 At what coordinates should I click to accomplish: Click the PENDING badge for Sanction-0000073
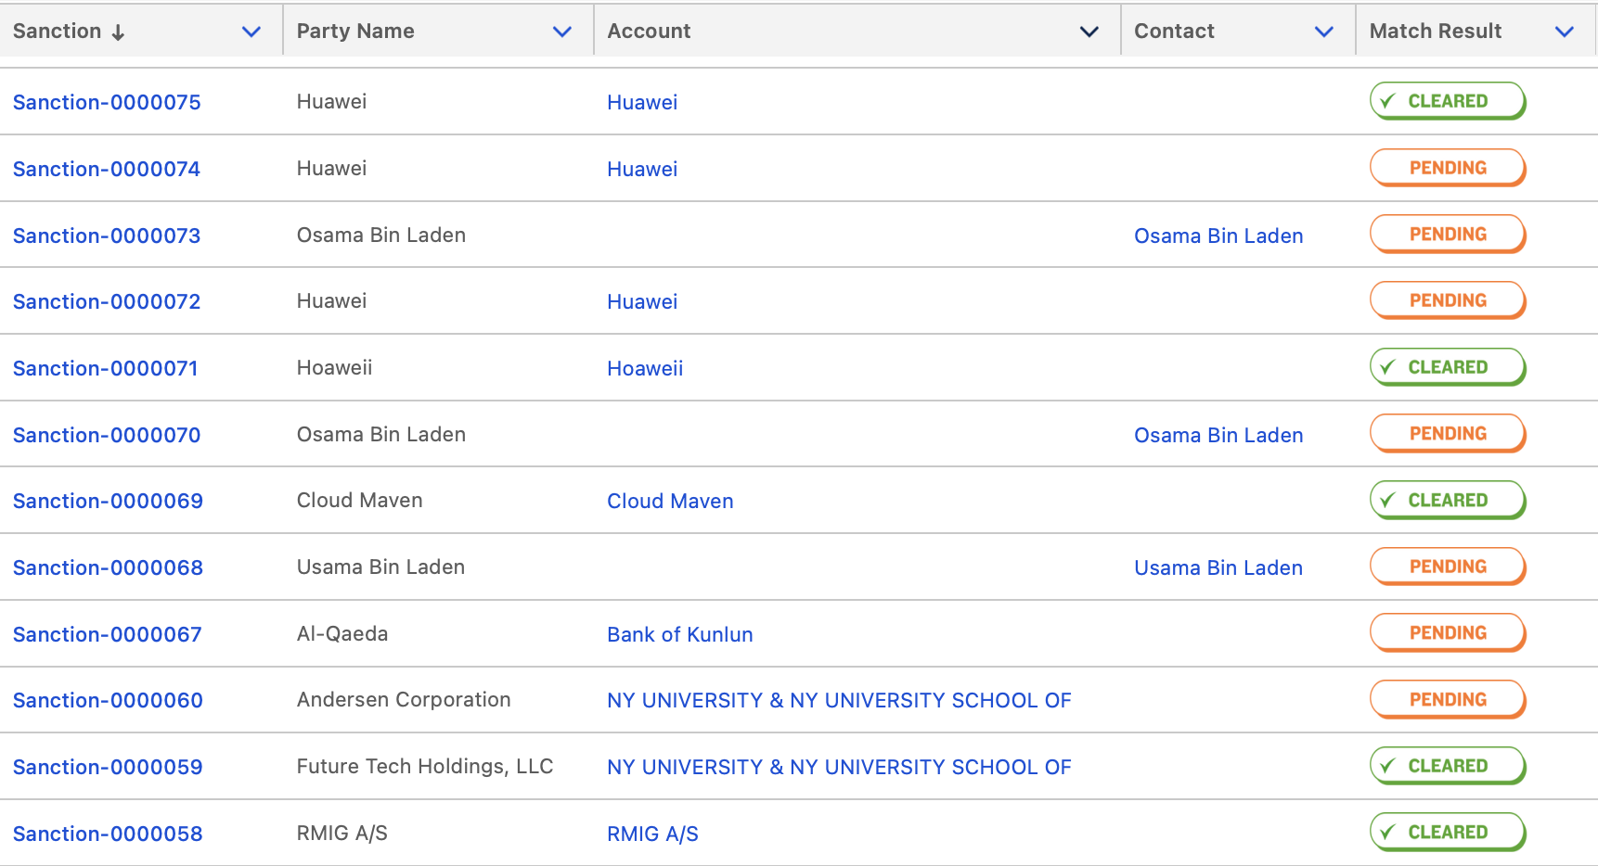coord(1448,235)
